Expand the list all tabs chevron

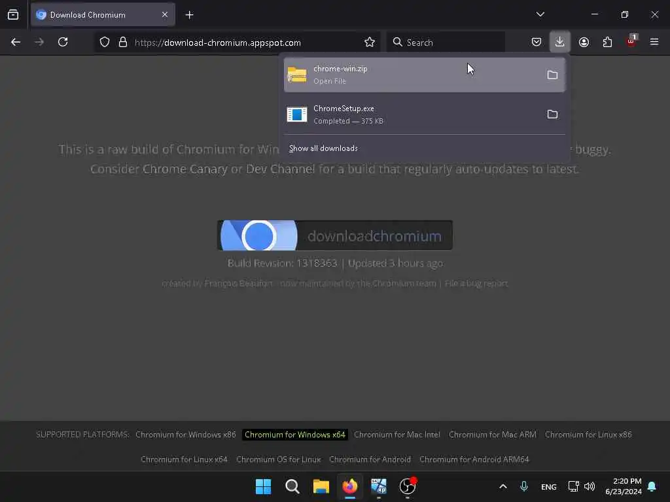(540, 14)
